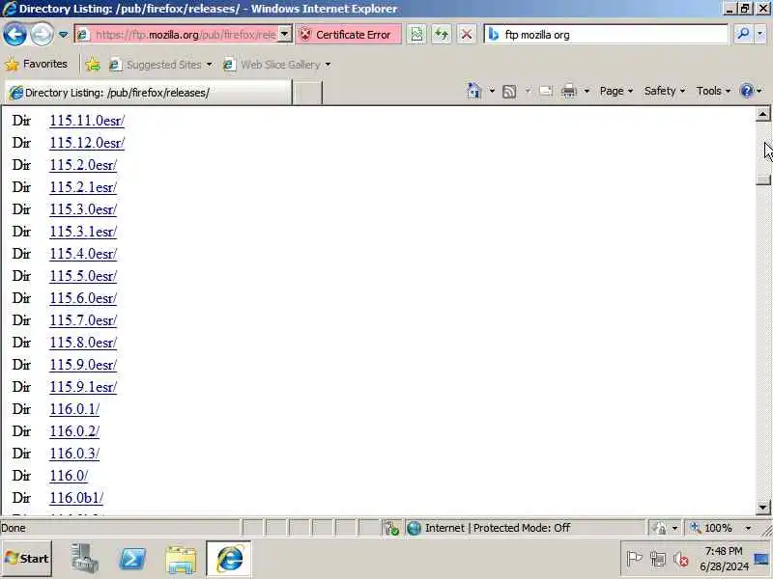Select the Directory Listing tab
The height and width of the screenshot is (579, 773).
148,93
